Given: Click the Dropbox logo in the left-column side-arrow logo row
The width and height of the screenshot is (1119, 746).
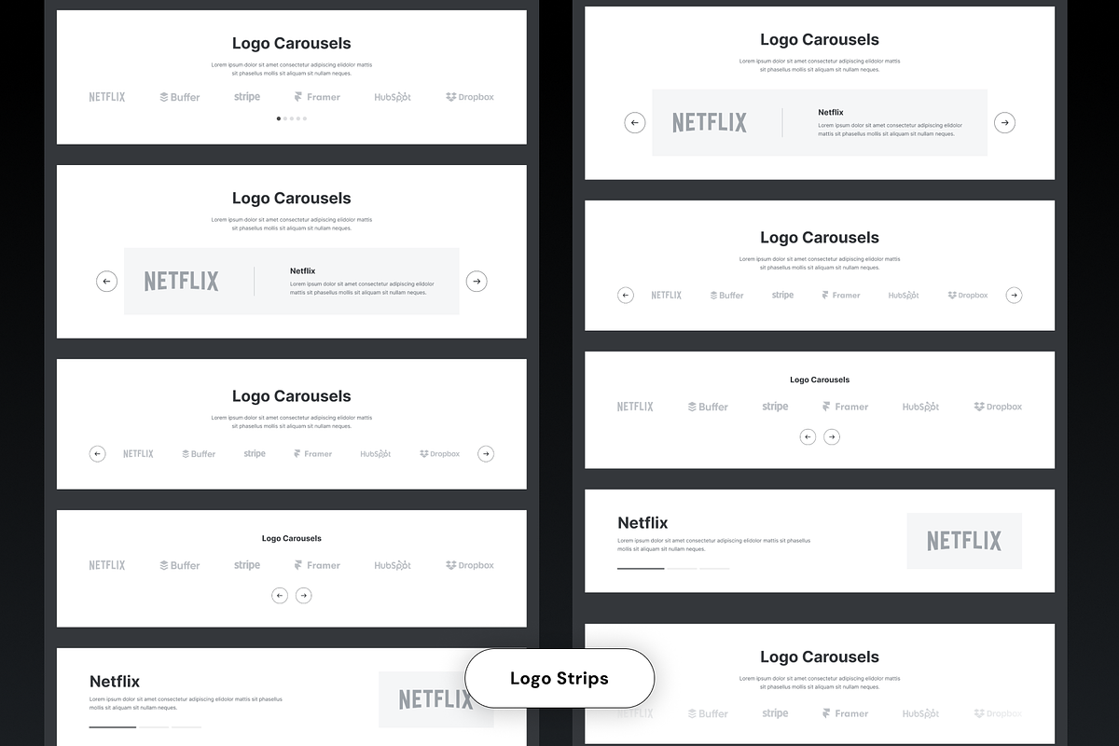Looking at the screenshot, I should 439,454.
